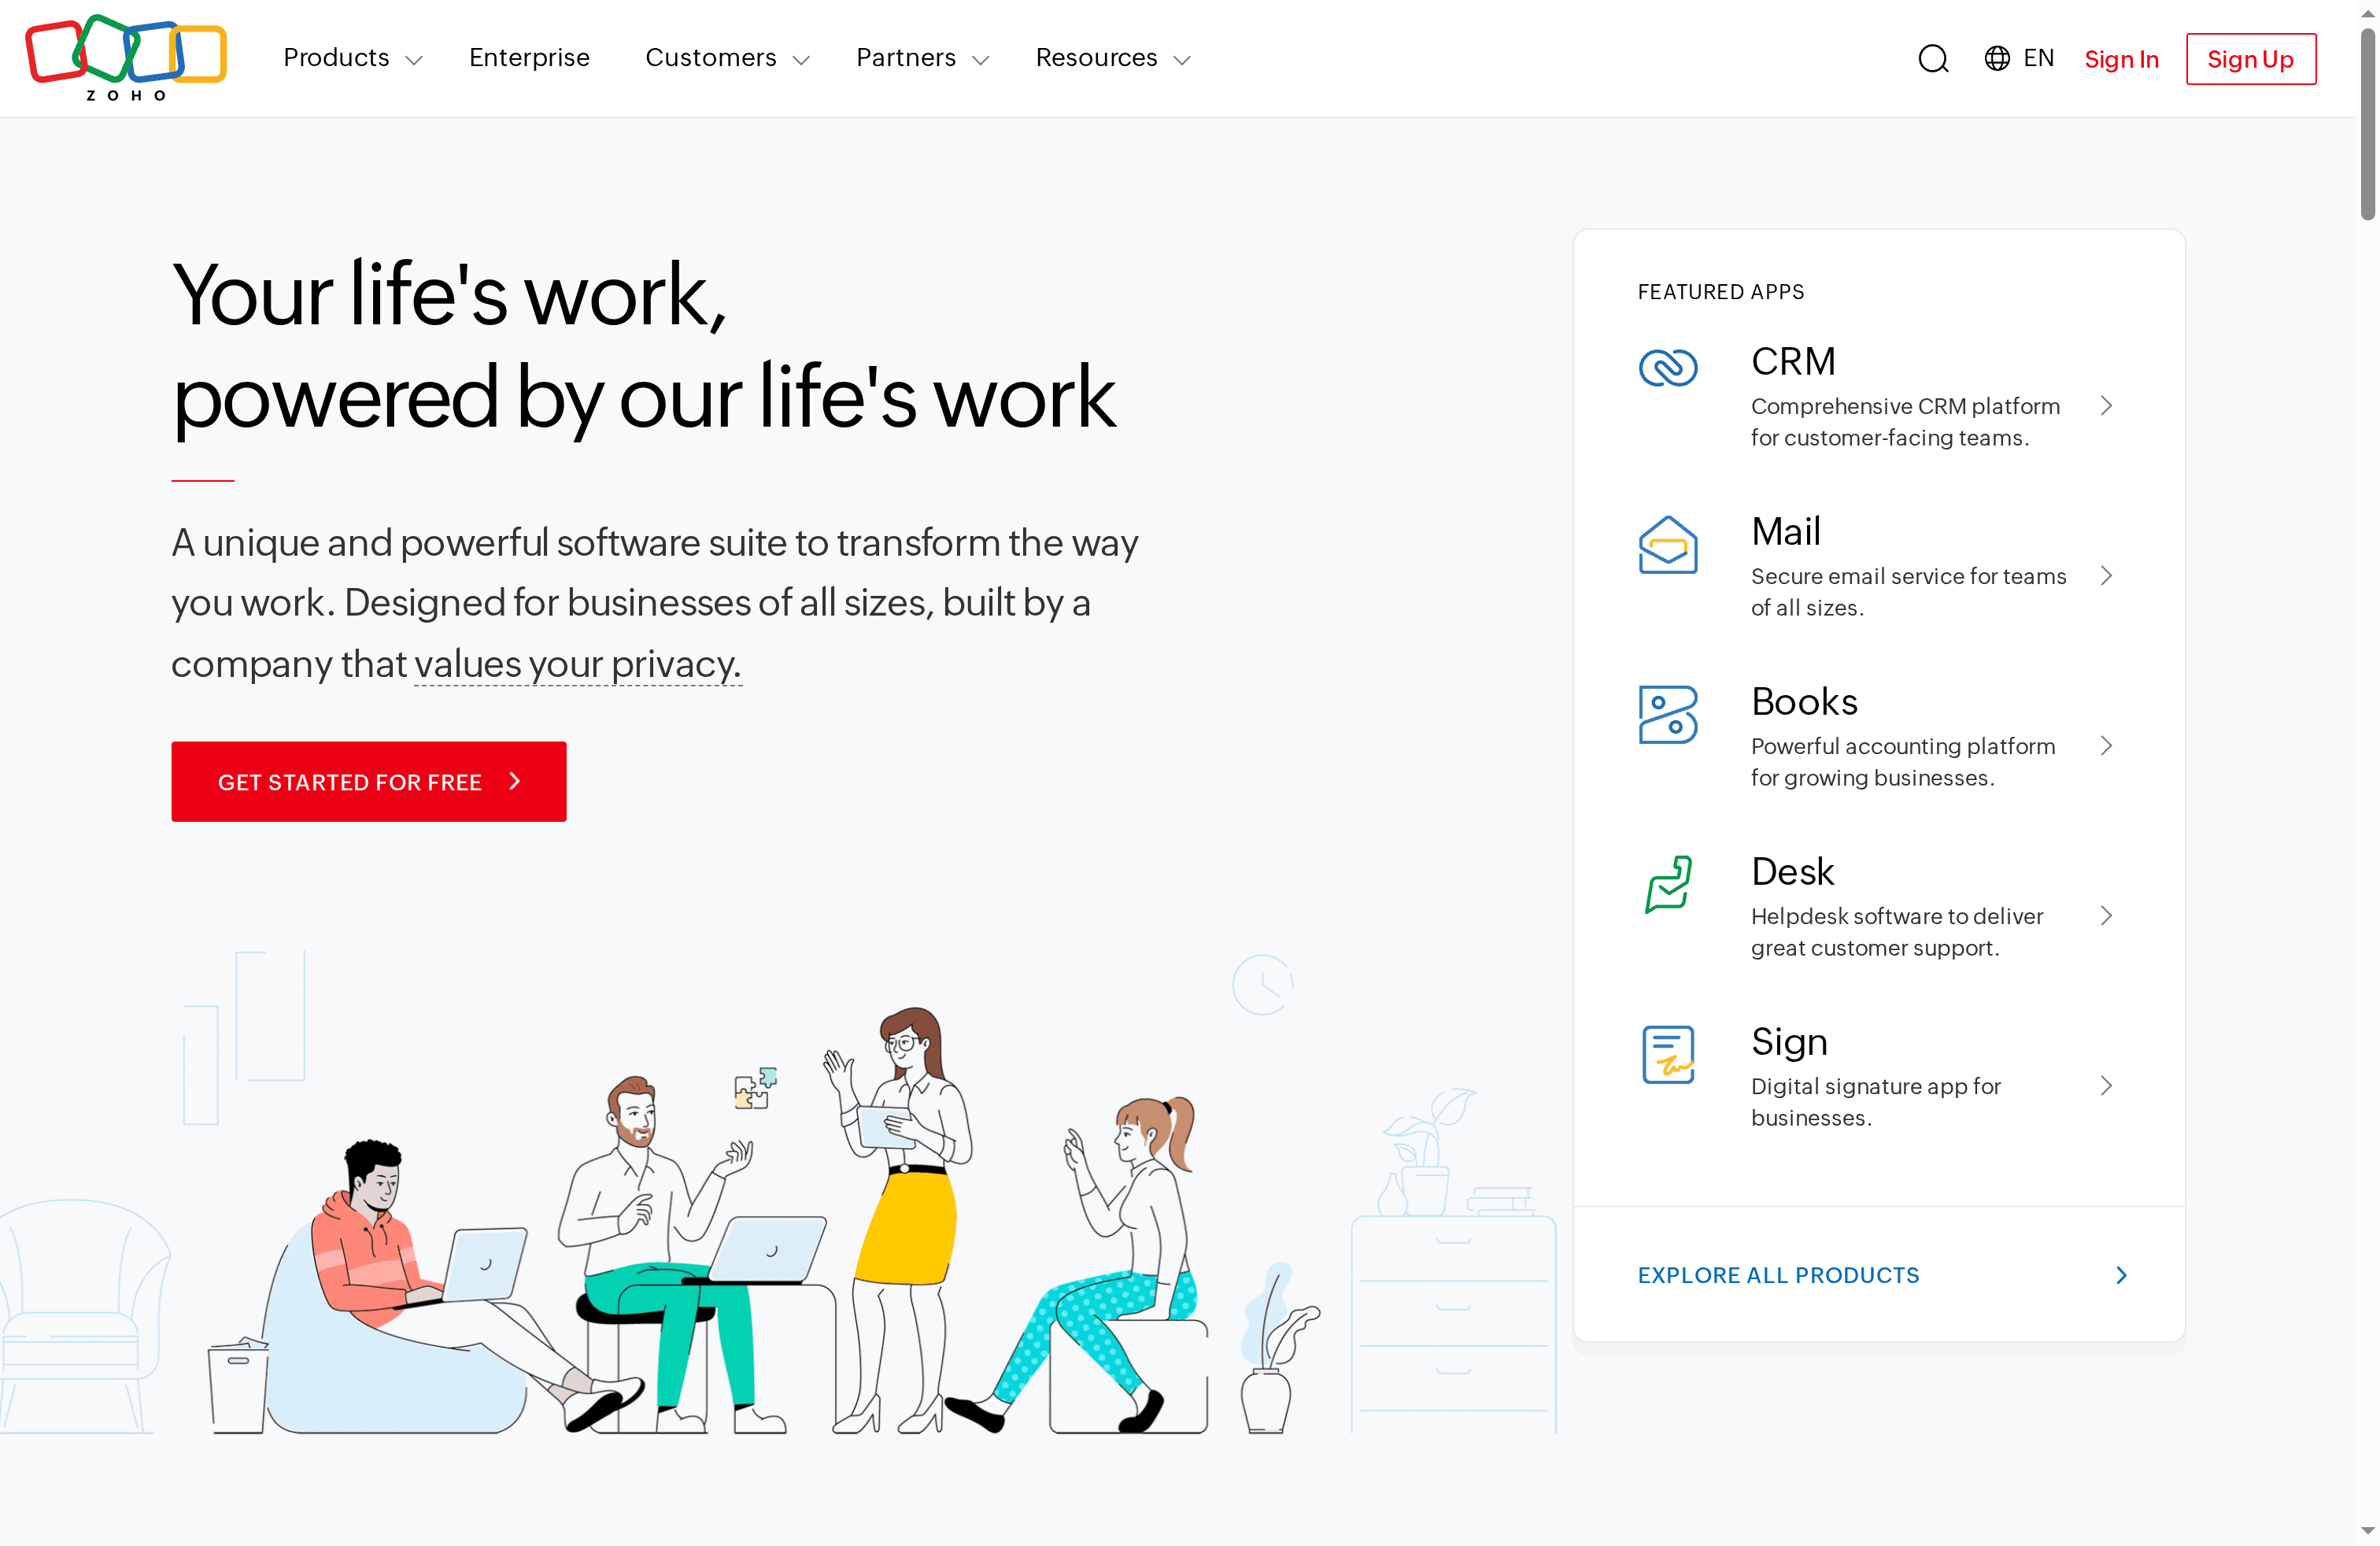2380x1546 pixels.
Task: Open the Sign digital signature icon
Action: 1668,1054
